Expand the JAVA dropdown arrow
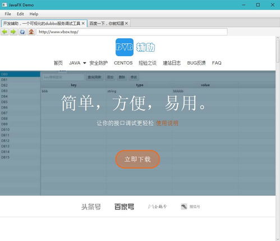This screenshot has height=241, width=280. 85,63
